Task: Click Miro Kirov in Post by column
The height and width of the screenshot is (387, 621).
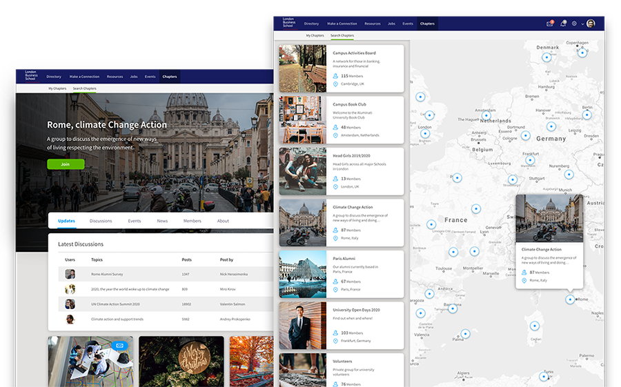Action: 228,289
